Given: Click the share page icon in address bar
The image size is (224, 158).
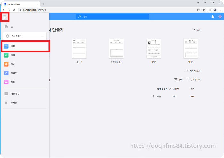Looking at the screenshot, I should (x=199, y=10).
